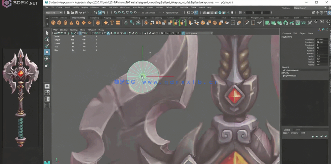Click the Save scene floppy icon

click(x=76, y=13)
